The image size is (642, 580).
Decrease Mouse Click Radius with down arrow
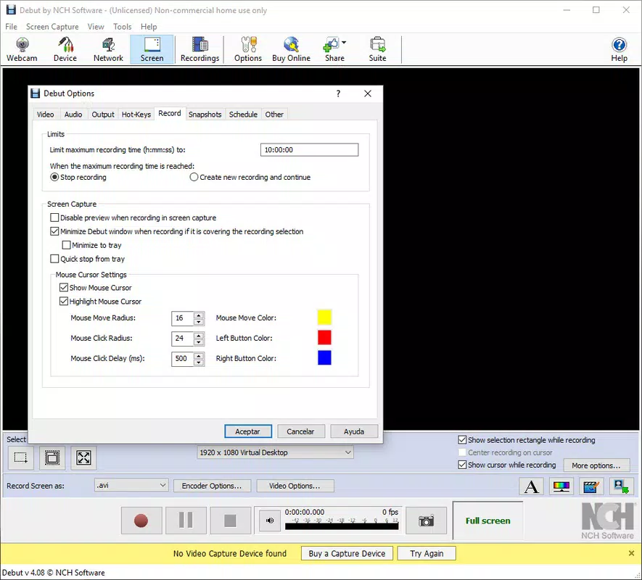(199, 341)
